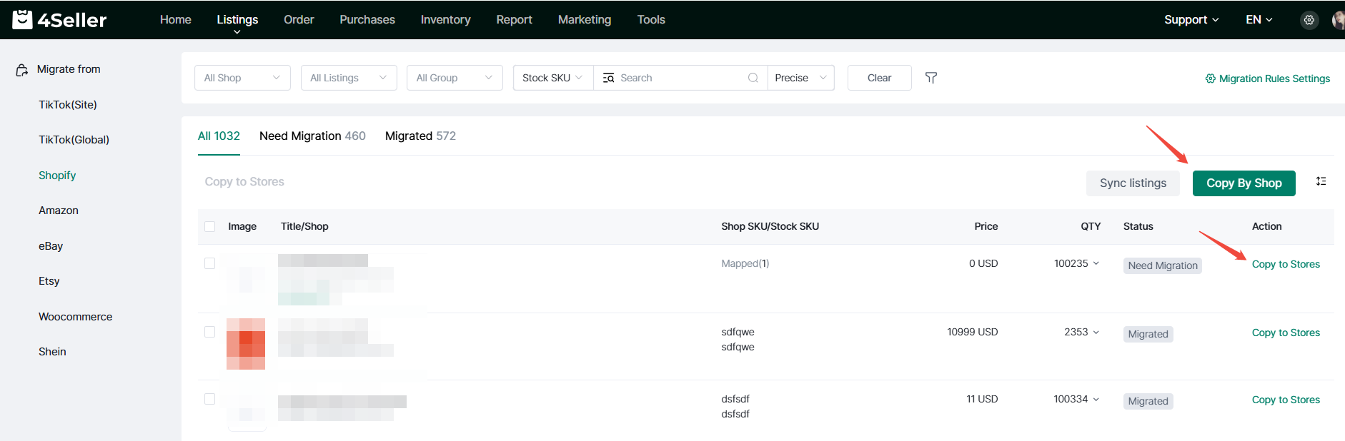Click the Mapped(1) SKU text

coord(745,264)
